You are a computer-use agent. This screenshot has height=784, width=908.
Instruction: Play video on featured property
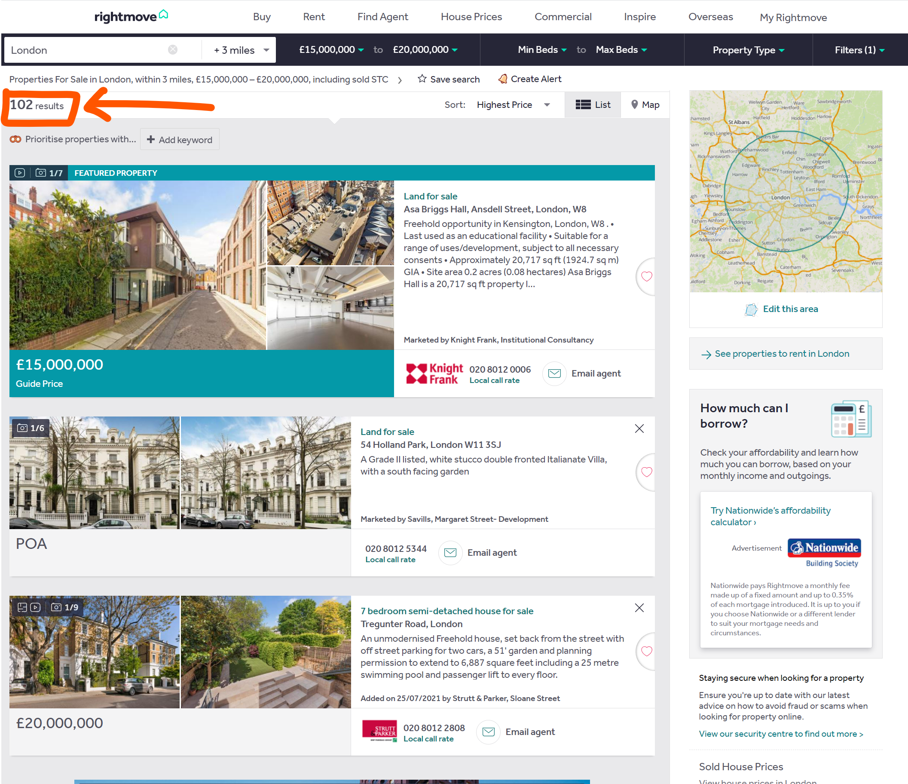click(x=20, y=173)
